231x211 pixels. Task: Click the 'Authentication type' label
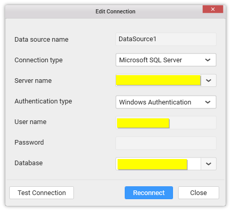click(x=43, y=101)
